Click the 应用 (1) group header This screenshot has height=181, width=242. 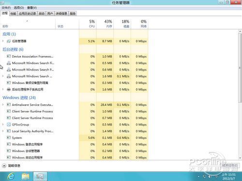point(9,34)
